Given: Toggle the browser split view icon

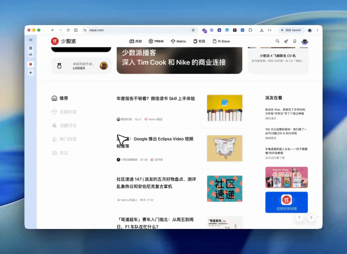Looking at the screenshot, I should 76,30.
